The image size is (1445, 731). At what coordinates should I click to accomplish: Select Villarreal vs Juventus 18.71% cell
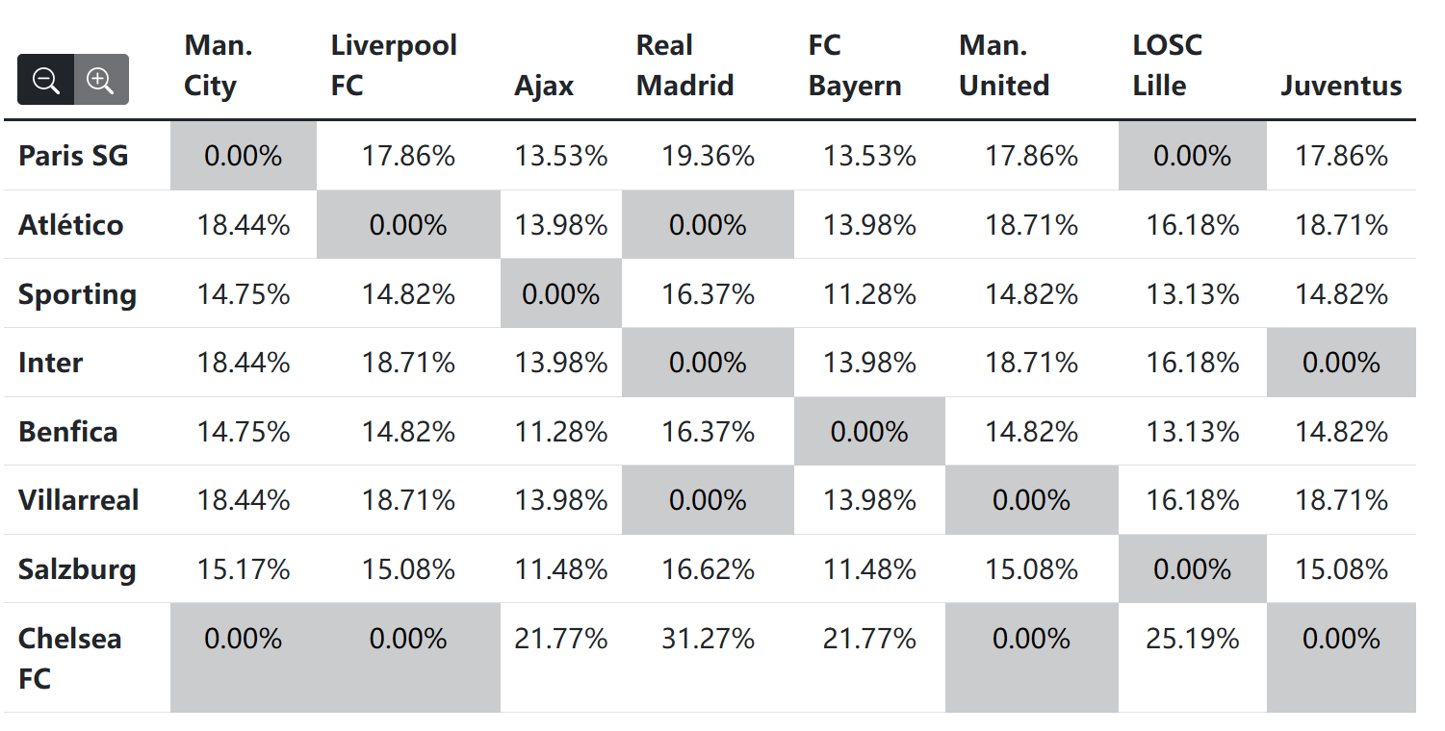[1341, 500]
